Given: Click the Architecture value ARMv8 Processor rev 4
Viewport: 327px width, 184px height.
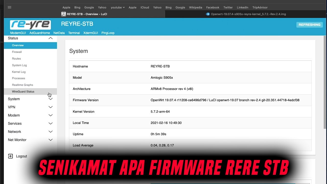Looking at the screenshot, I should [172, 89].
